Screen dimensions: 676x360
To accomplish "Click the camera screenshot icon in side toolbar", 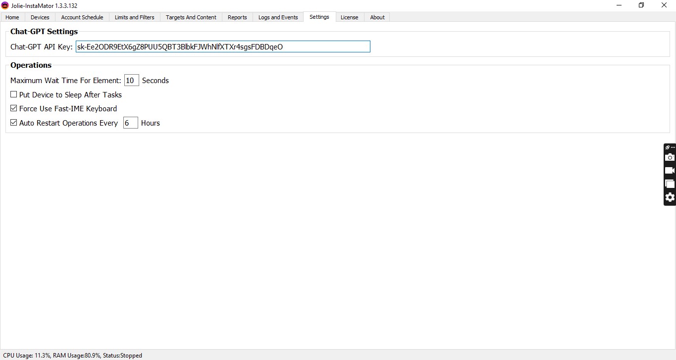I will [670, 157].
